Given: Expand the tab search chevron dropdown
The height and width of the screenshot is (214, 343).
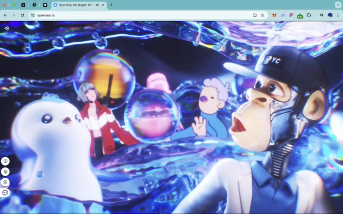Looking at the screenshot, I should coord(338,5).
